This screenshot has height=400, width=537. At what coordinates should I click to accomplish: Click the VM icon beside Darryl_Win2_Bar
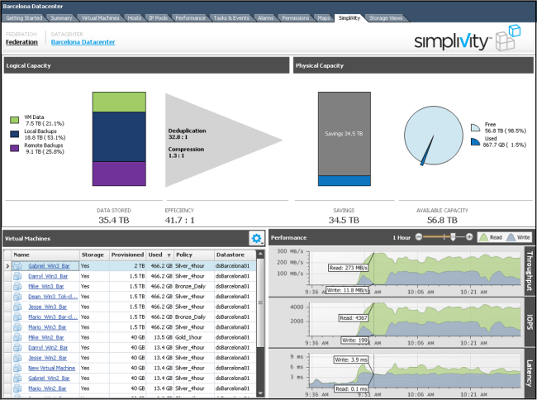(x=17, y=348)
